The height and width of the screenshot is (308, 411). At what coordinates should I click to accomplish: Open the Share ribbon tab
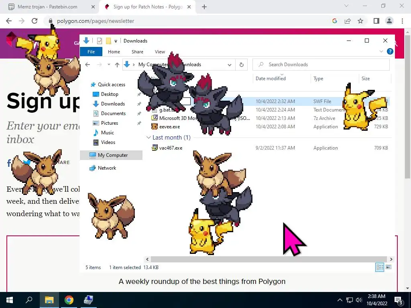pyautogui.click(x=137, y=52)
